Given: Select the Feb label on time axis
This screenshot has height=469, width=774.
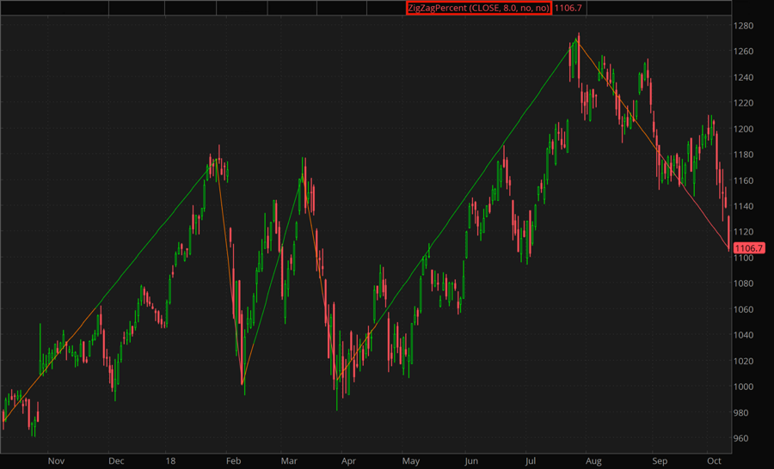Looking at the screenshot, I should 233,461.
